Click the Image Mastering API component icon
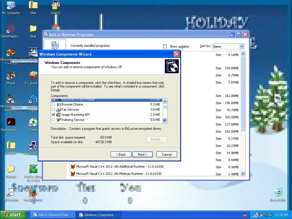The height and width of the screenshot is (219, 292). pyautogui.click(x=59, y=115)
